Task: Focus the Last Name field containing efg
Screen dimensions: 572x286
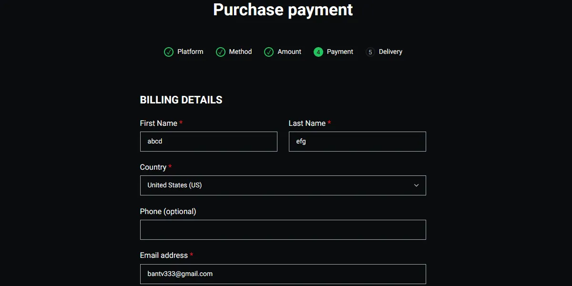Action: (x=357, y=142)
